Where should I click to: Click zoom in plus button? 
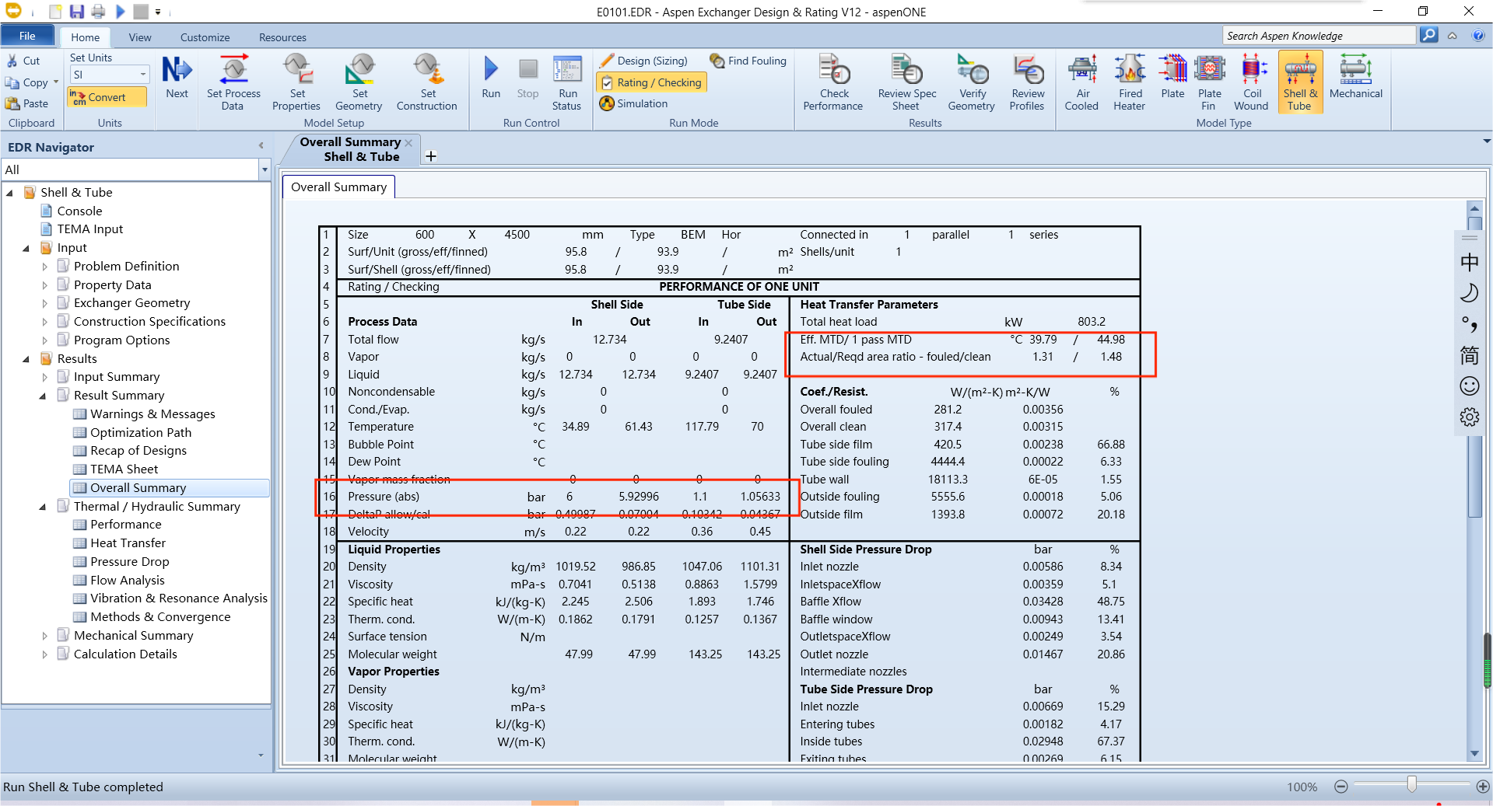(x=1483, y=787)
